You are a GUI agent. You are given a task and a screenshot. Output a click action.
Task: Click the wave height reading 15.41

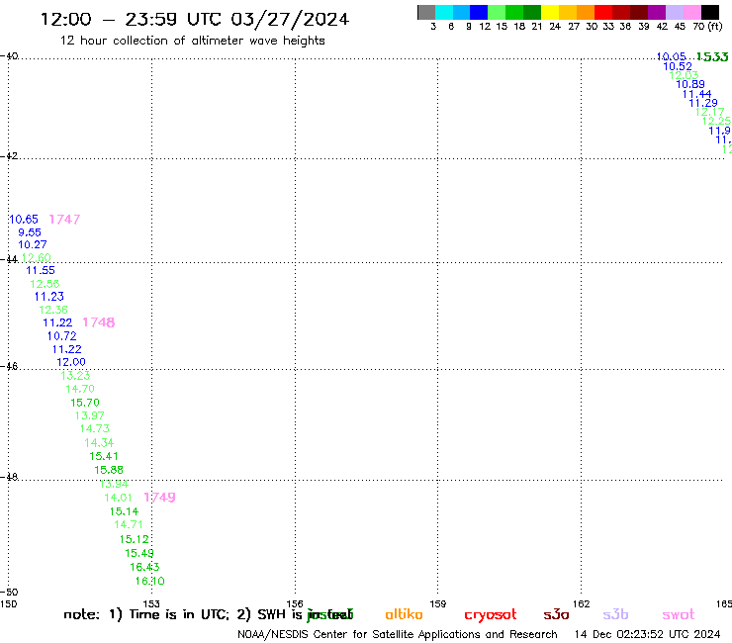tap(104, 456)
